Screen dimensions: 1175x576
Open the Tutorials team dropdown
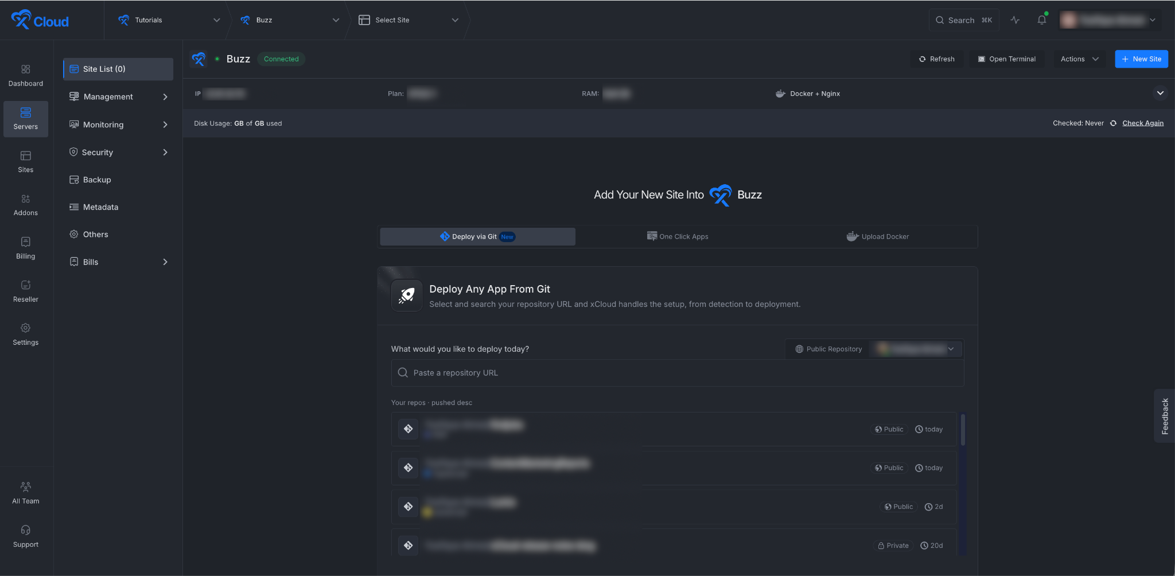(x=169, y=20)
